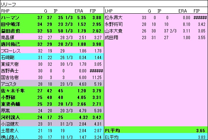Select player name 原嵩
Viewport: 208px width, 140px height.
[6, 111]
